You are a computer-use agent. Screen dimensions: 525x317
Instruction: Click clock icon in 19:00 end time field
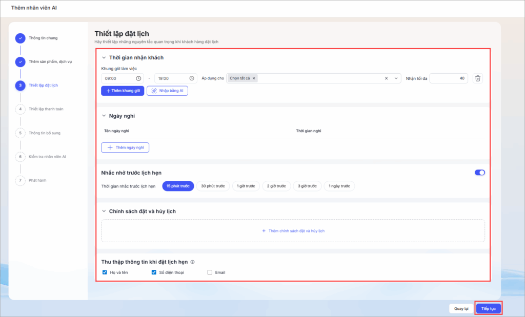click(x=191, y=78)
